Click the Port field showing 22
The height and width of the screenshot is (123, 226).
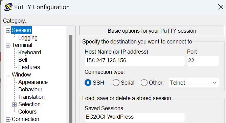[203, 61]
